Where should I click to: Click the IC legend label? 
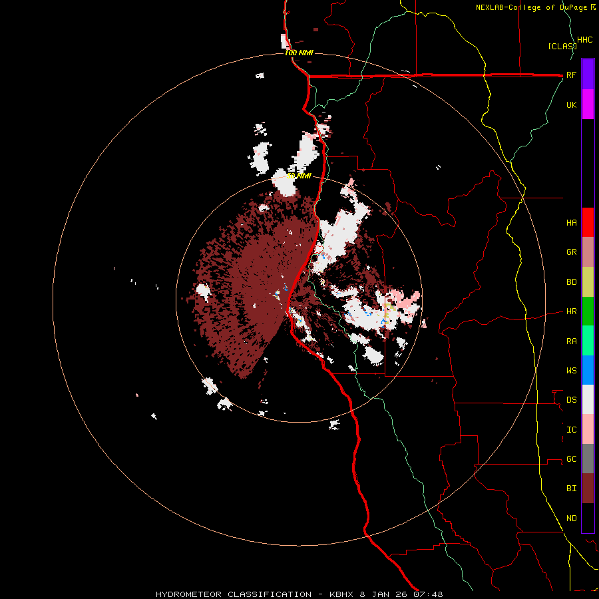[x=571, y=430]
